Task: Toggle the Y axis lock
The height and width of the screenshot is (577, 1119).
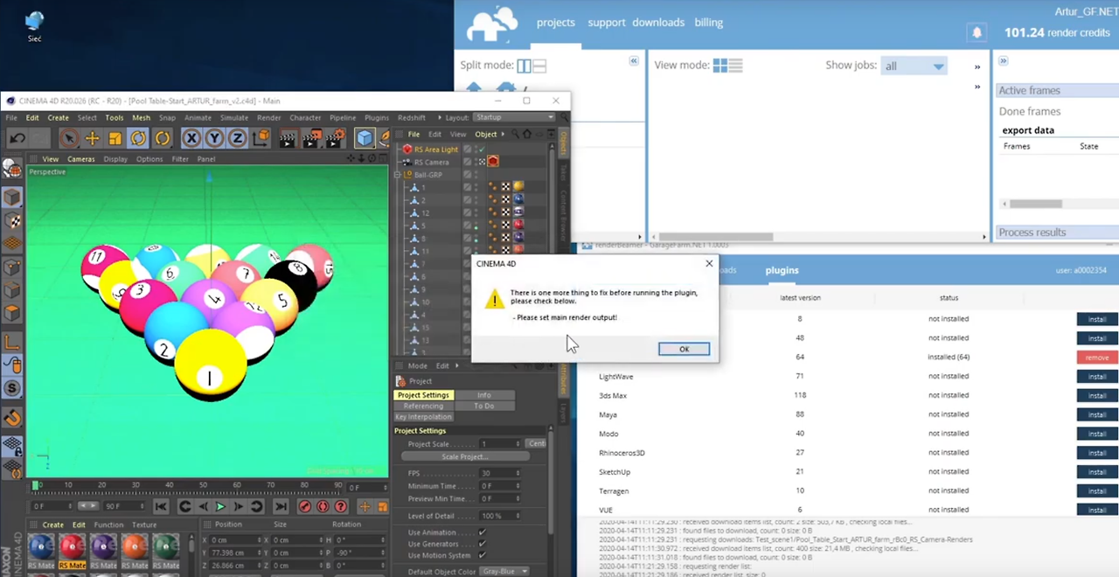Action: coord(214,138)
